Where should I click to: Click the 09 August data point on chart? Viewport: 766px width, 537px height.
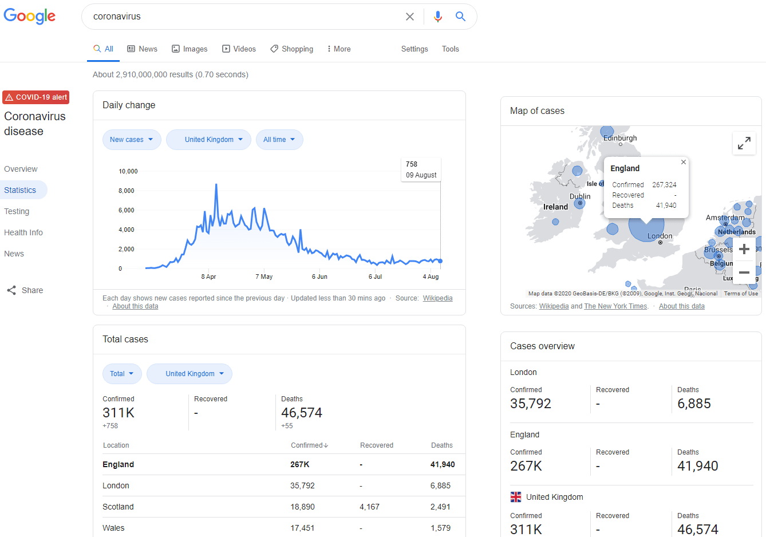tap(440, 261)
